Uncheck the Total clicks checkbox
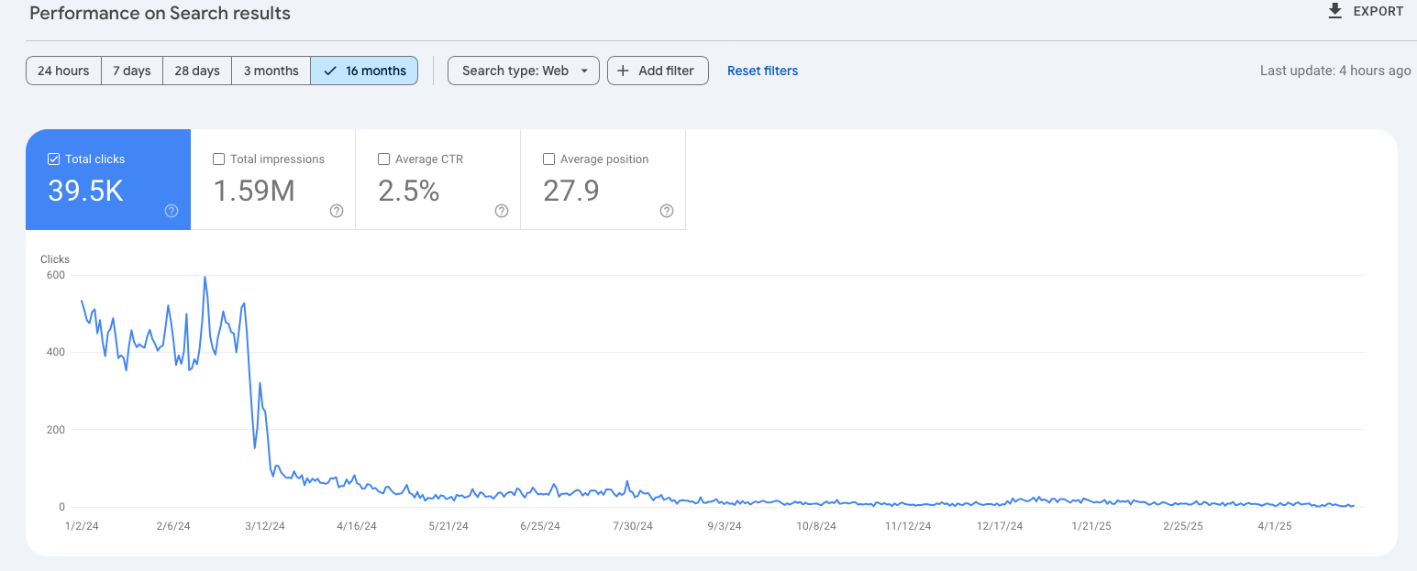 click(x=54, y=159)
